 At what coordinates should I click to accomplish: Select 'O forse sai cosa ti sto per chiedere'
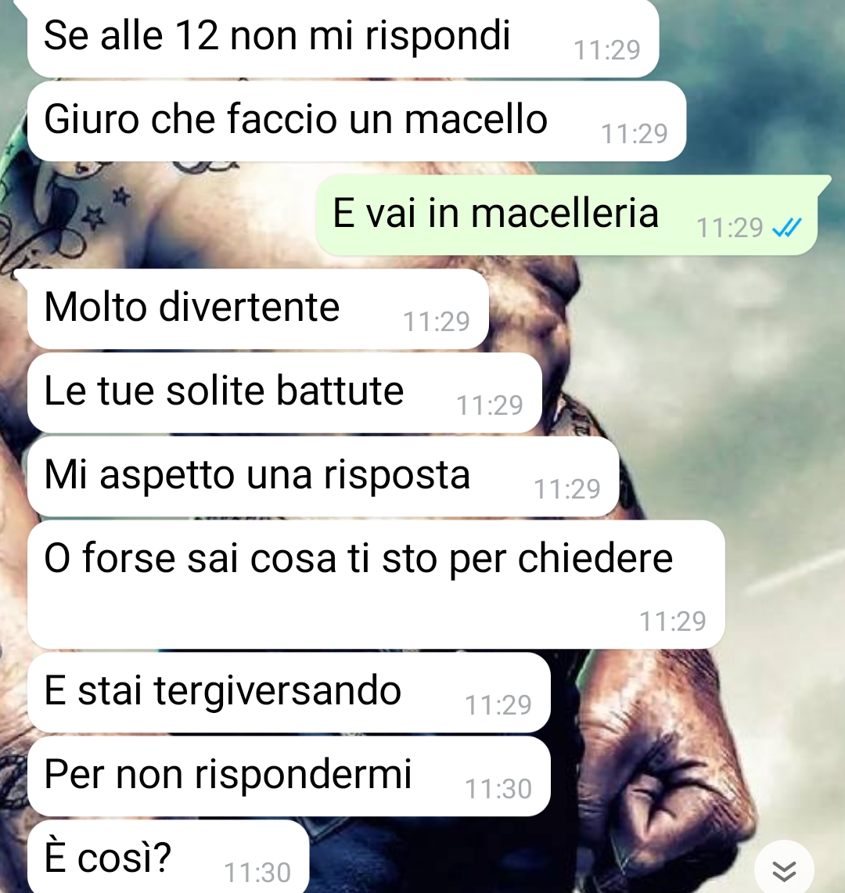[376, 585]
